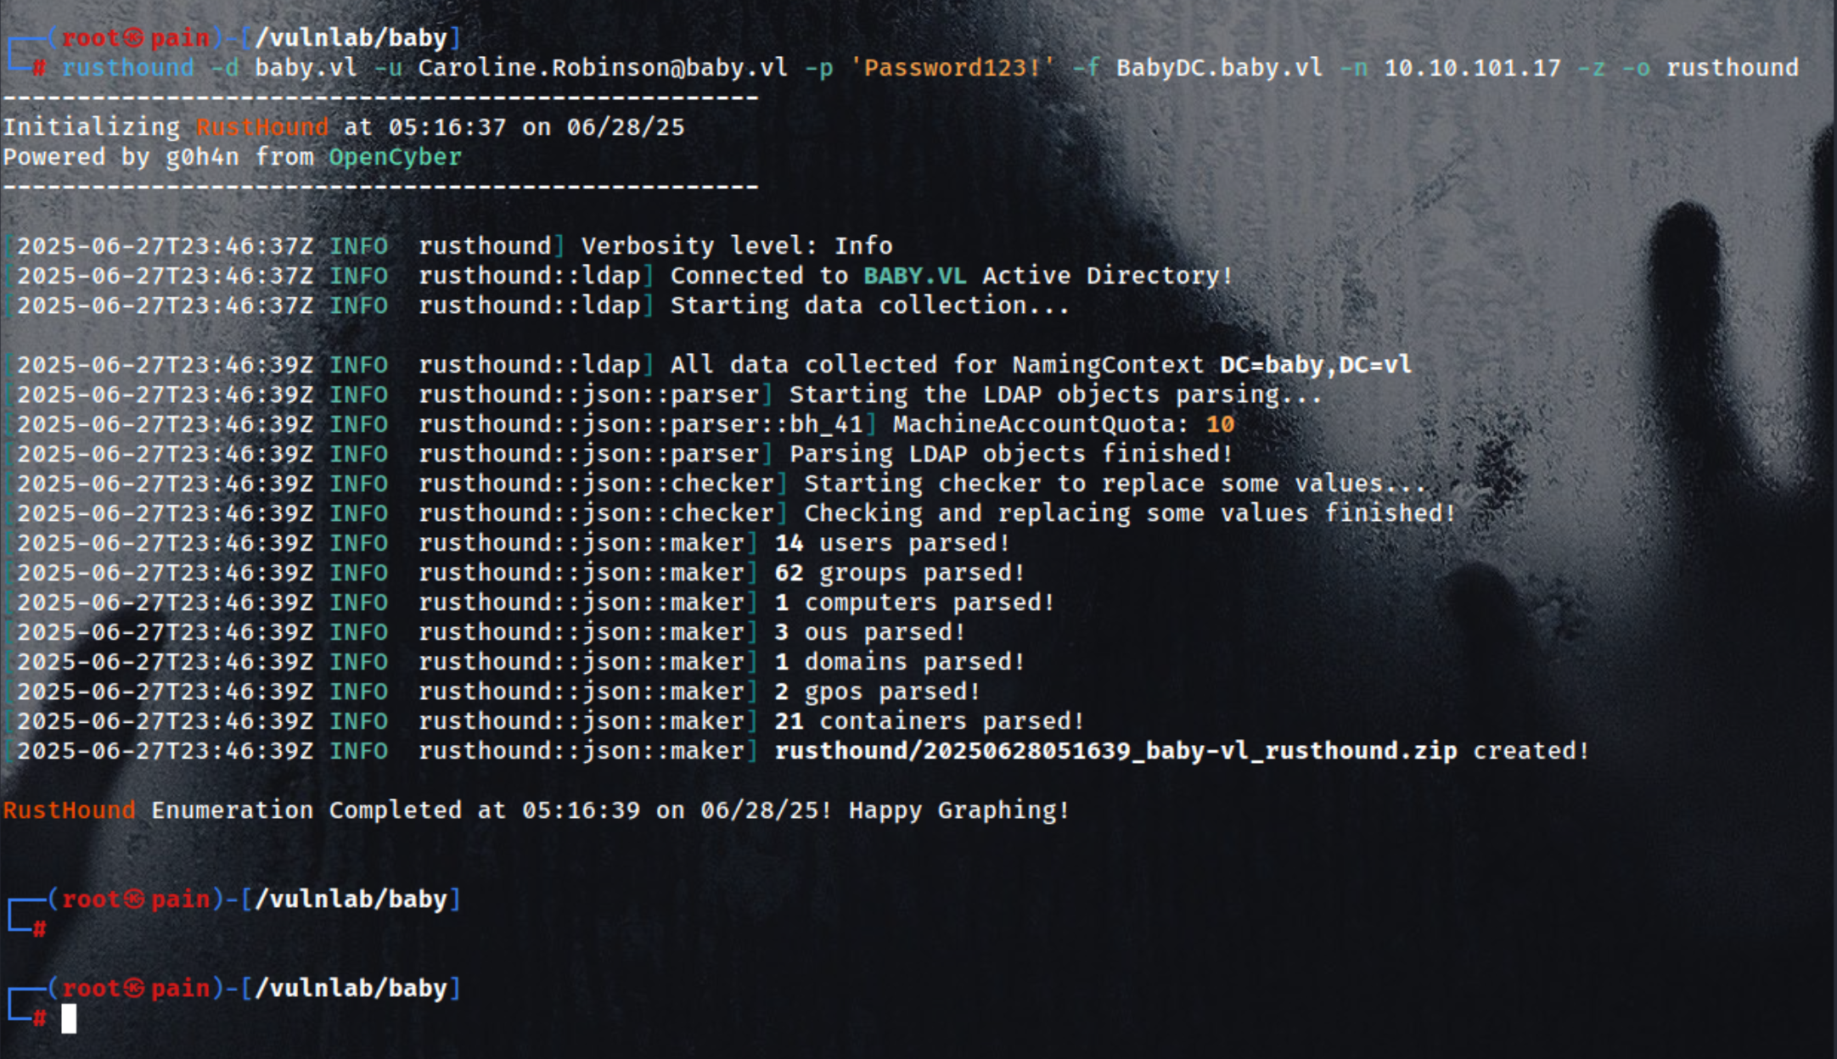The width and height of the screenshot is (1837, 1059).
Task: Click the rusthound zip file path
Action: [1115, 751]
